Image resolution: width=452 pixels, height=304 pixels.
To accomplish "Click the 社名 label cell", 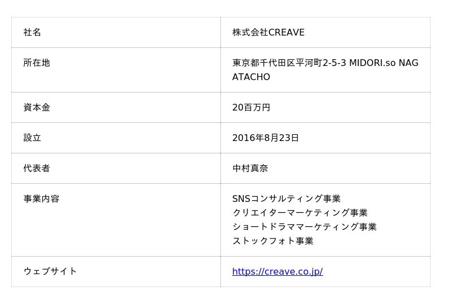I will 32,32.
